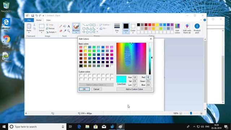Click the Cut scissors icon
231x130 pixels.
tap(34, 25)
